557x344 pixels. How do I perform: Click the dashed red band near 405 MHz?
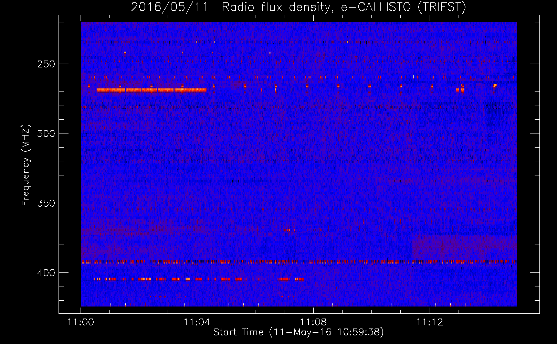[198, 279]
